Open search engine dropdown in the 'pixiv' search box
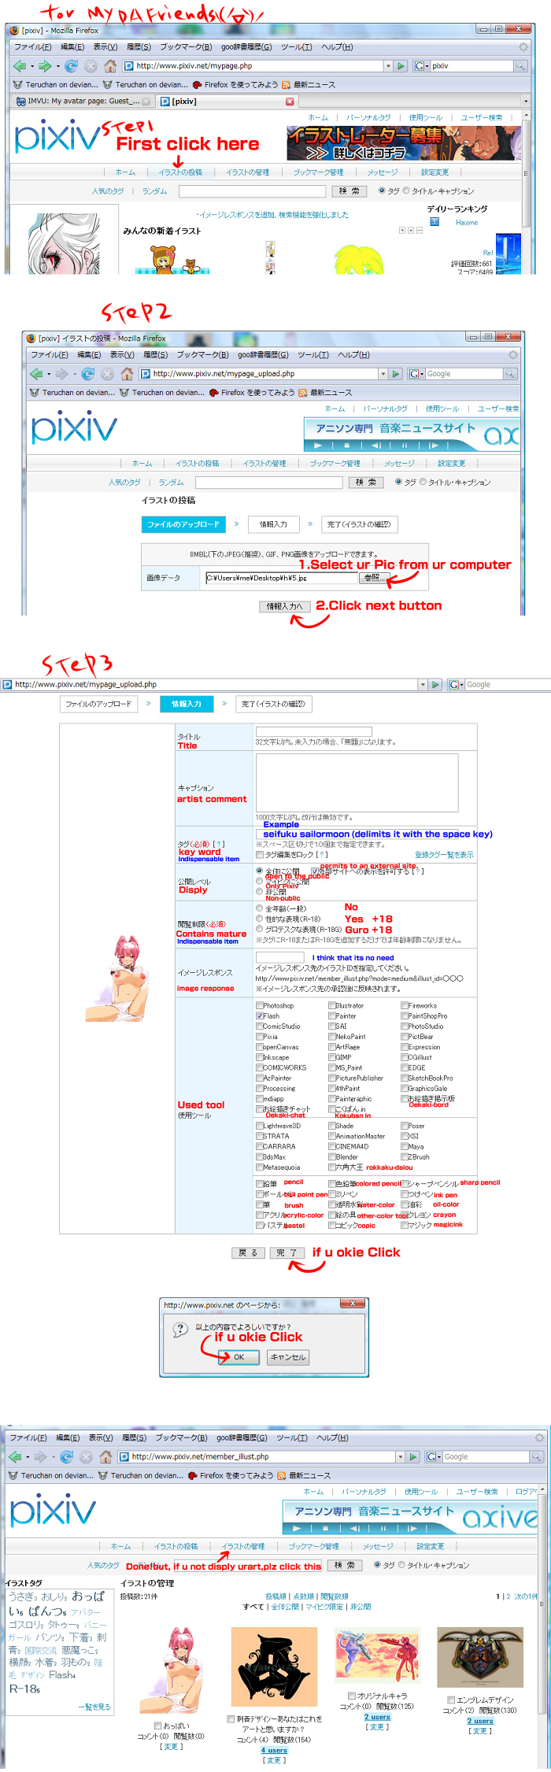 point(421,66)
